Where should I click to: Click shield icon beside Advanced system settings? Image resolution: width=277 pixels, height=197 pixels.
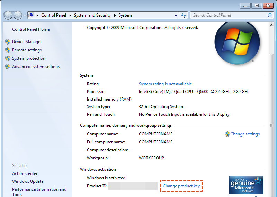(x=8, y=67)
